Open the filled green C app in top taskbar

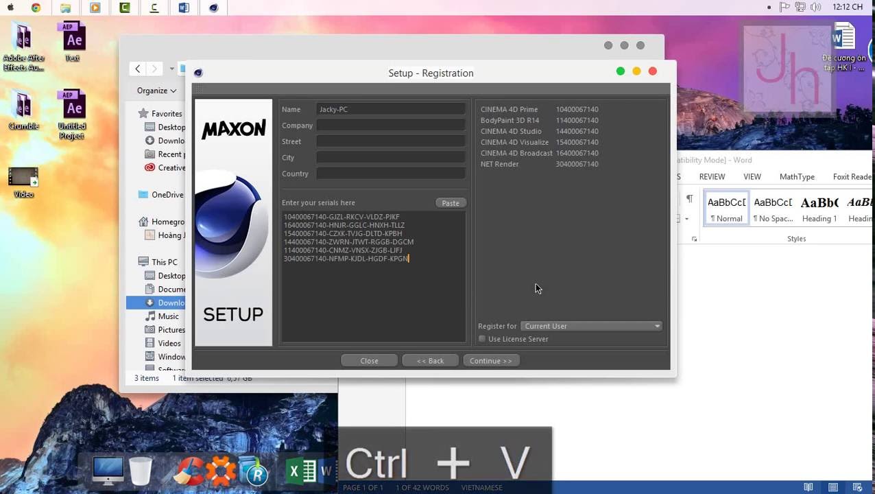[x=125, y=8]
